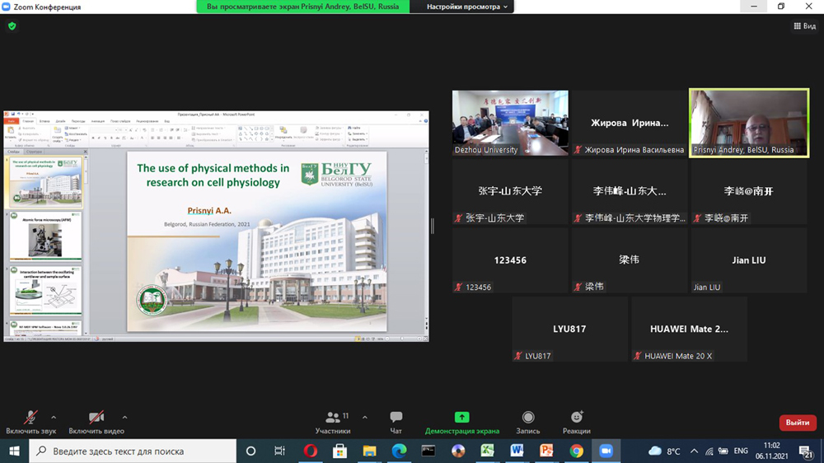Turn on camera with Включить видео

click(96, 421)
